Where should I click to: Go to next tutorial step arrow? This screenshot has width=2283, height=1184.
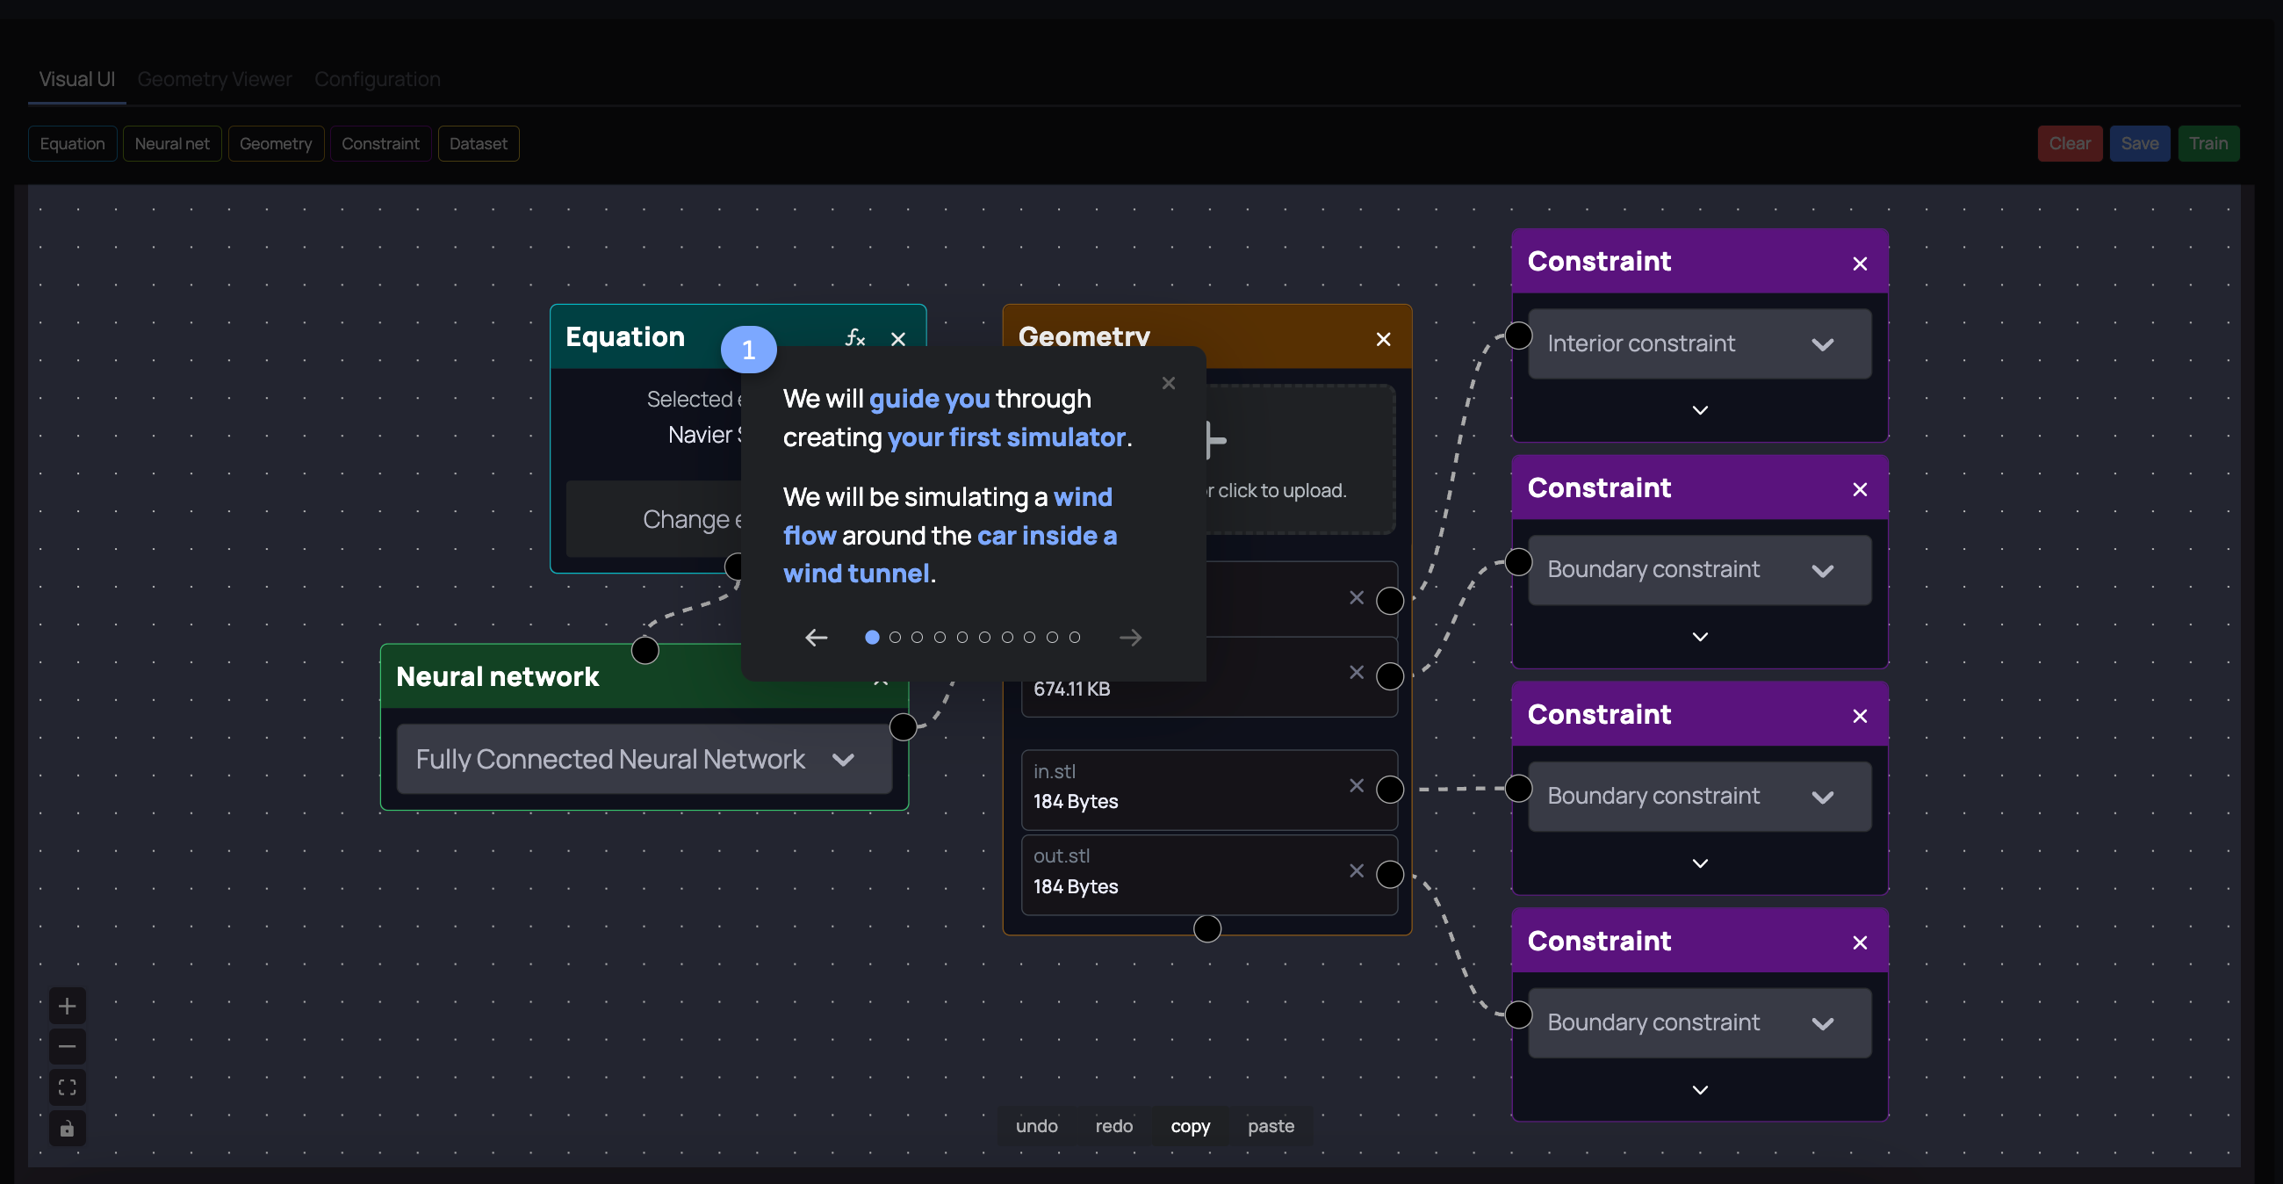(1130, 637)
